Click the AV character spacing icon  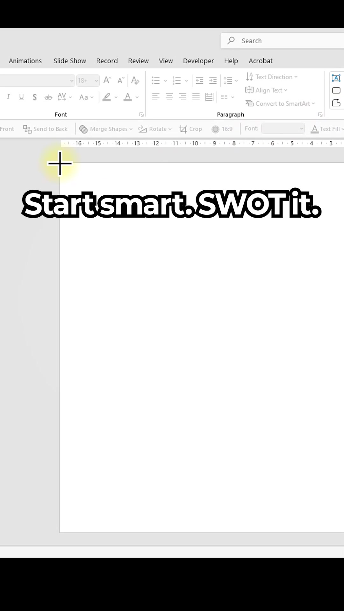pos(62,97)
